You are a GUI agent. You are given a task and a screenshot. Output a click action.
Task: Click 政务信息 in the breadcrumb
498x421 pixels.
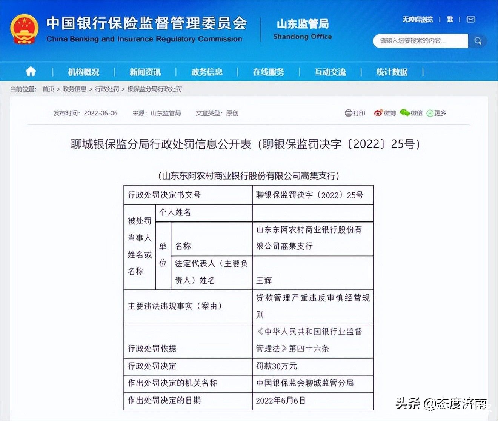[x=74, y=89]
